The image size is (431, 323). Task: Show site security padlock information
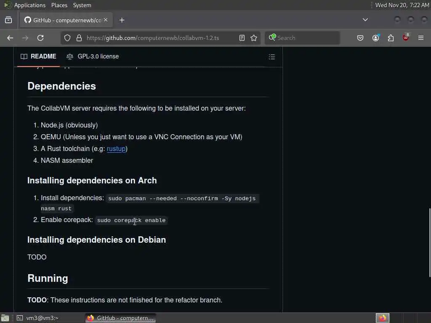click(79, 38)
